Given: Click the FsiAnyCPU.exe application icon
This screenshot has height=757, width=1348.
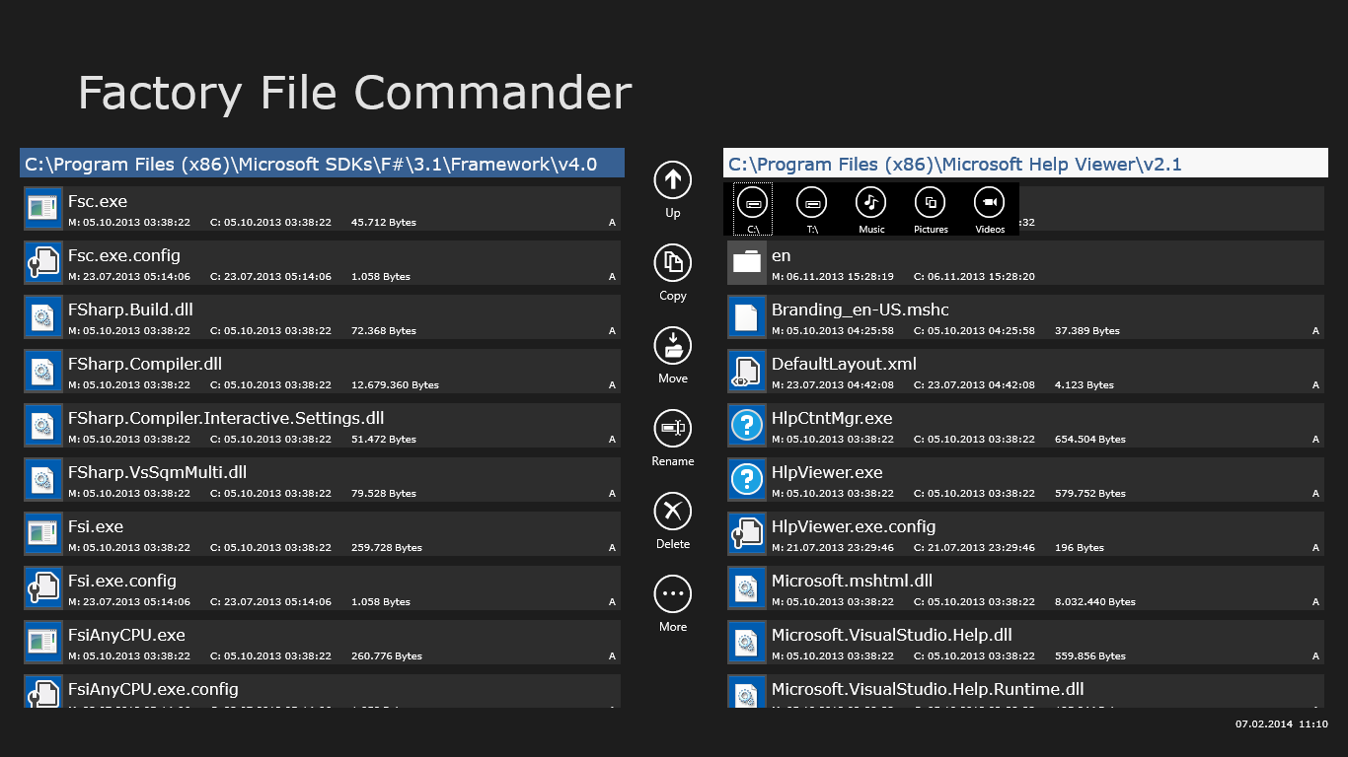Looking at the screenshot, I should [42, 642].
